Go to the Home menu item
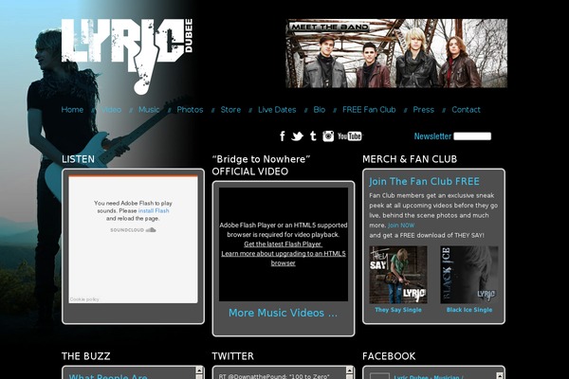 72,110
